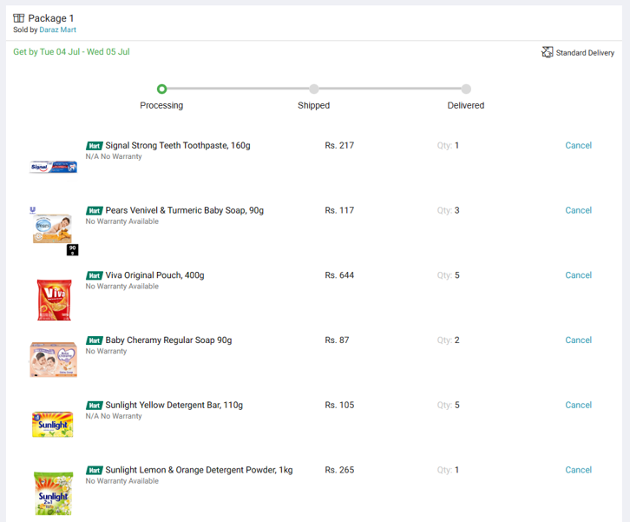
Task: Click Mart badge beside Viva Original Pouch
Action: (x=95, y=275)
